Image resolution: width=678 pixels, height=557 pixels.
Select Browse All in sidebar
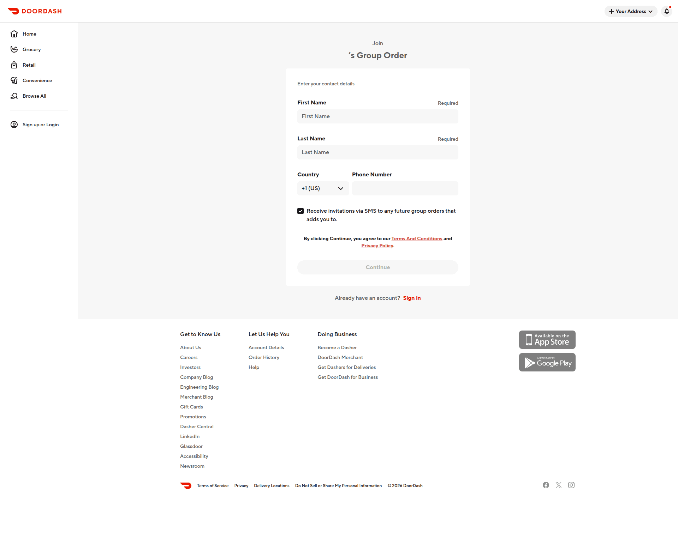tap(39, 96)
